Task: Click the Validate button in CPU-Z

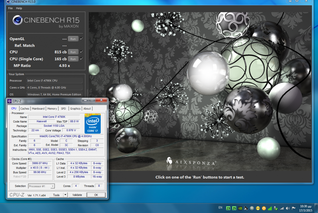Action: click(x=77, y=195)
